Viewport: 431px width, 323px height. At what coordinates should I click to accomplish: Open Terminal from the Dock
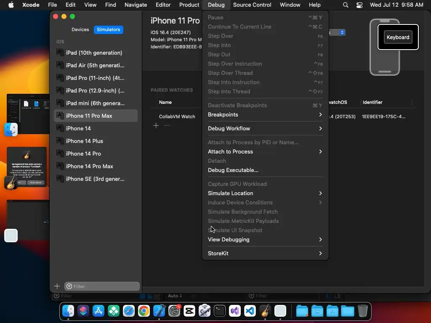pos(220,311)
